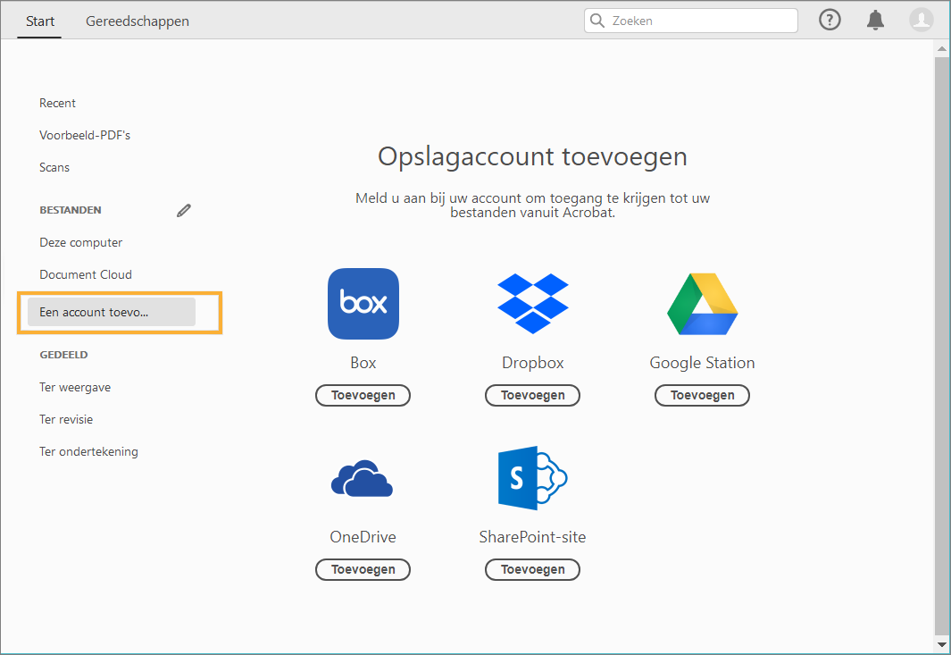Click Toevoegen under Box
The image size is (951, 655).
(x=363, y=395)
